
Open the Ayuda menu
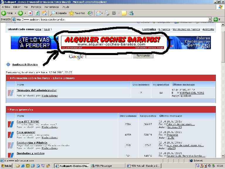(x=66, y=7)
